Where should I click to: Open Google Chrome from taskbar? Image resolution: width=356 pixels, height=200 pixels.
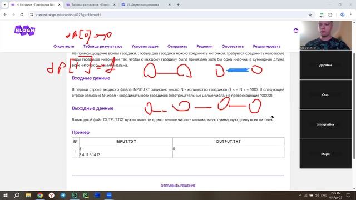point(40,195)
